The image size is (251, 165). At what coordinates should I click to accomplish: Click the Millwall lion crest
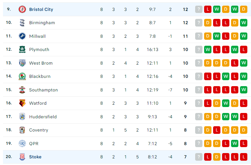click(x=22, y=36)
